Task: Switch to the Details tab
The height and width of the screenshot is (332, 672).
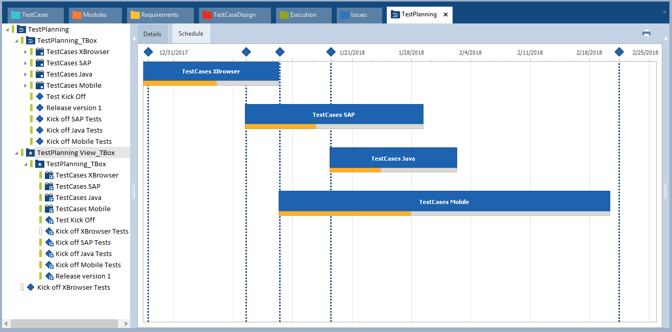Action: click(x=152, y=34)
